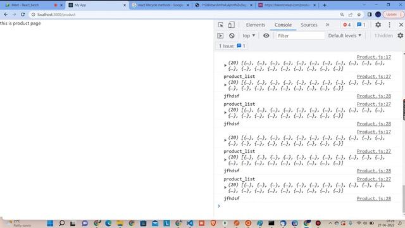Image resolution: width=405 pixels, height=228 pixels.
Task: Close the My App browser tab
Action: pyautogui.click(x=125, y=5)
